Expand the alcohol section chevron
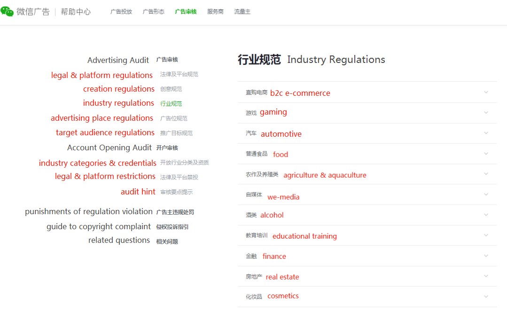This screenshot has height=318, width=507. point(486,215)
